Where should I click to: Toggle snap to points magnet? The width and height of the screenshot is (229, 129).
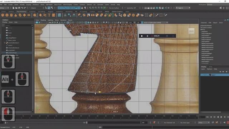tap(96, 8)
